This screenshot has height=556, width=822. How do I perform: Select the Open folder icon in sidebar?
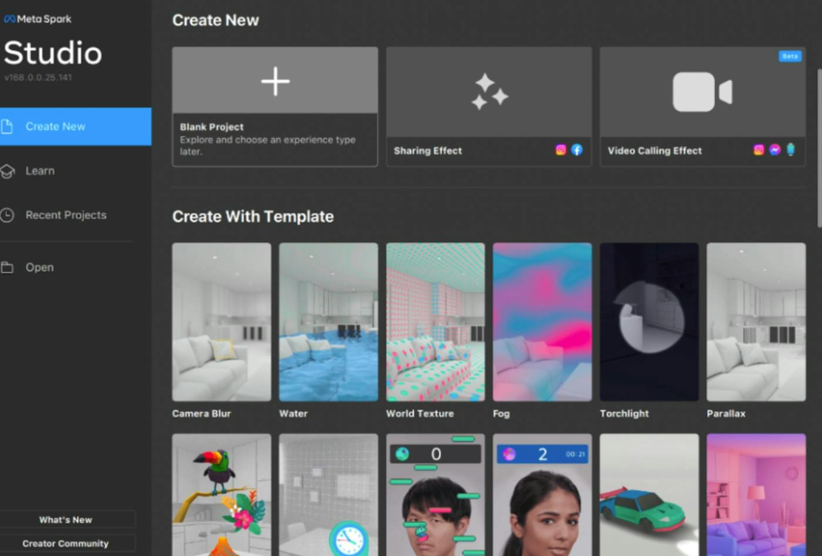coord(8,267)
